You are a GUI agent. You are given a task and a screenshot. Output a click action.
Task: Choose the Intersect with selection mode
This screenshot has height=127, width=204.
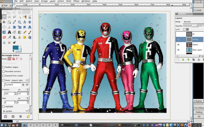(21, 59)
